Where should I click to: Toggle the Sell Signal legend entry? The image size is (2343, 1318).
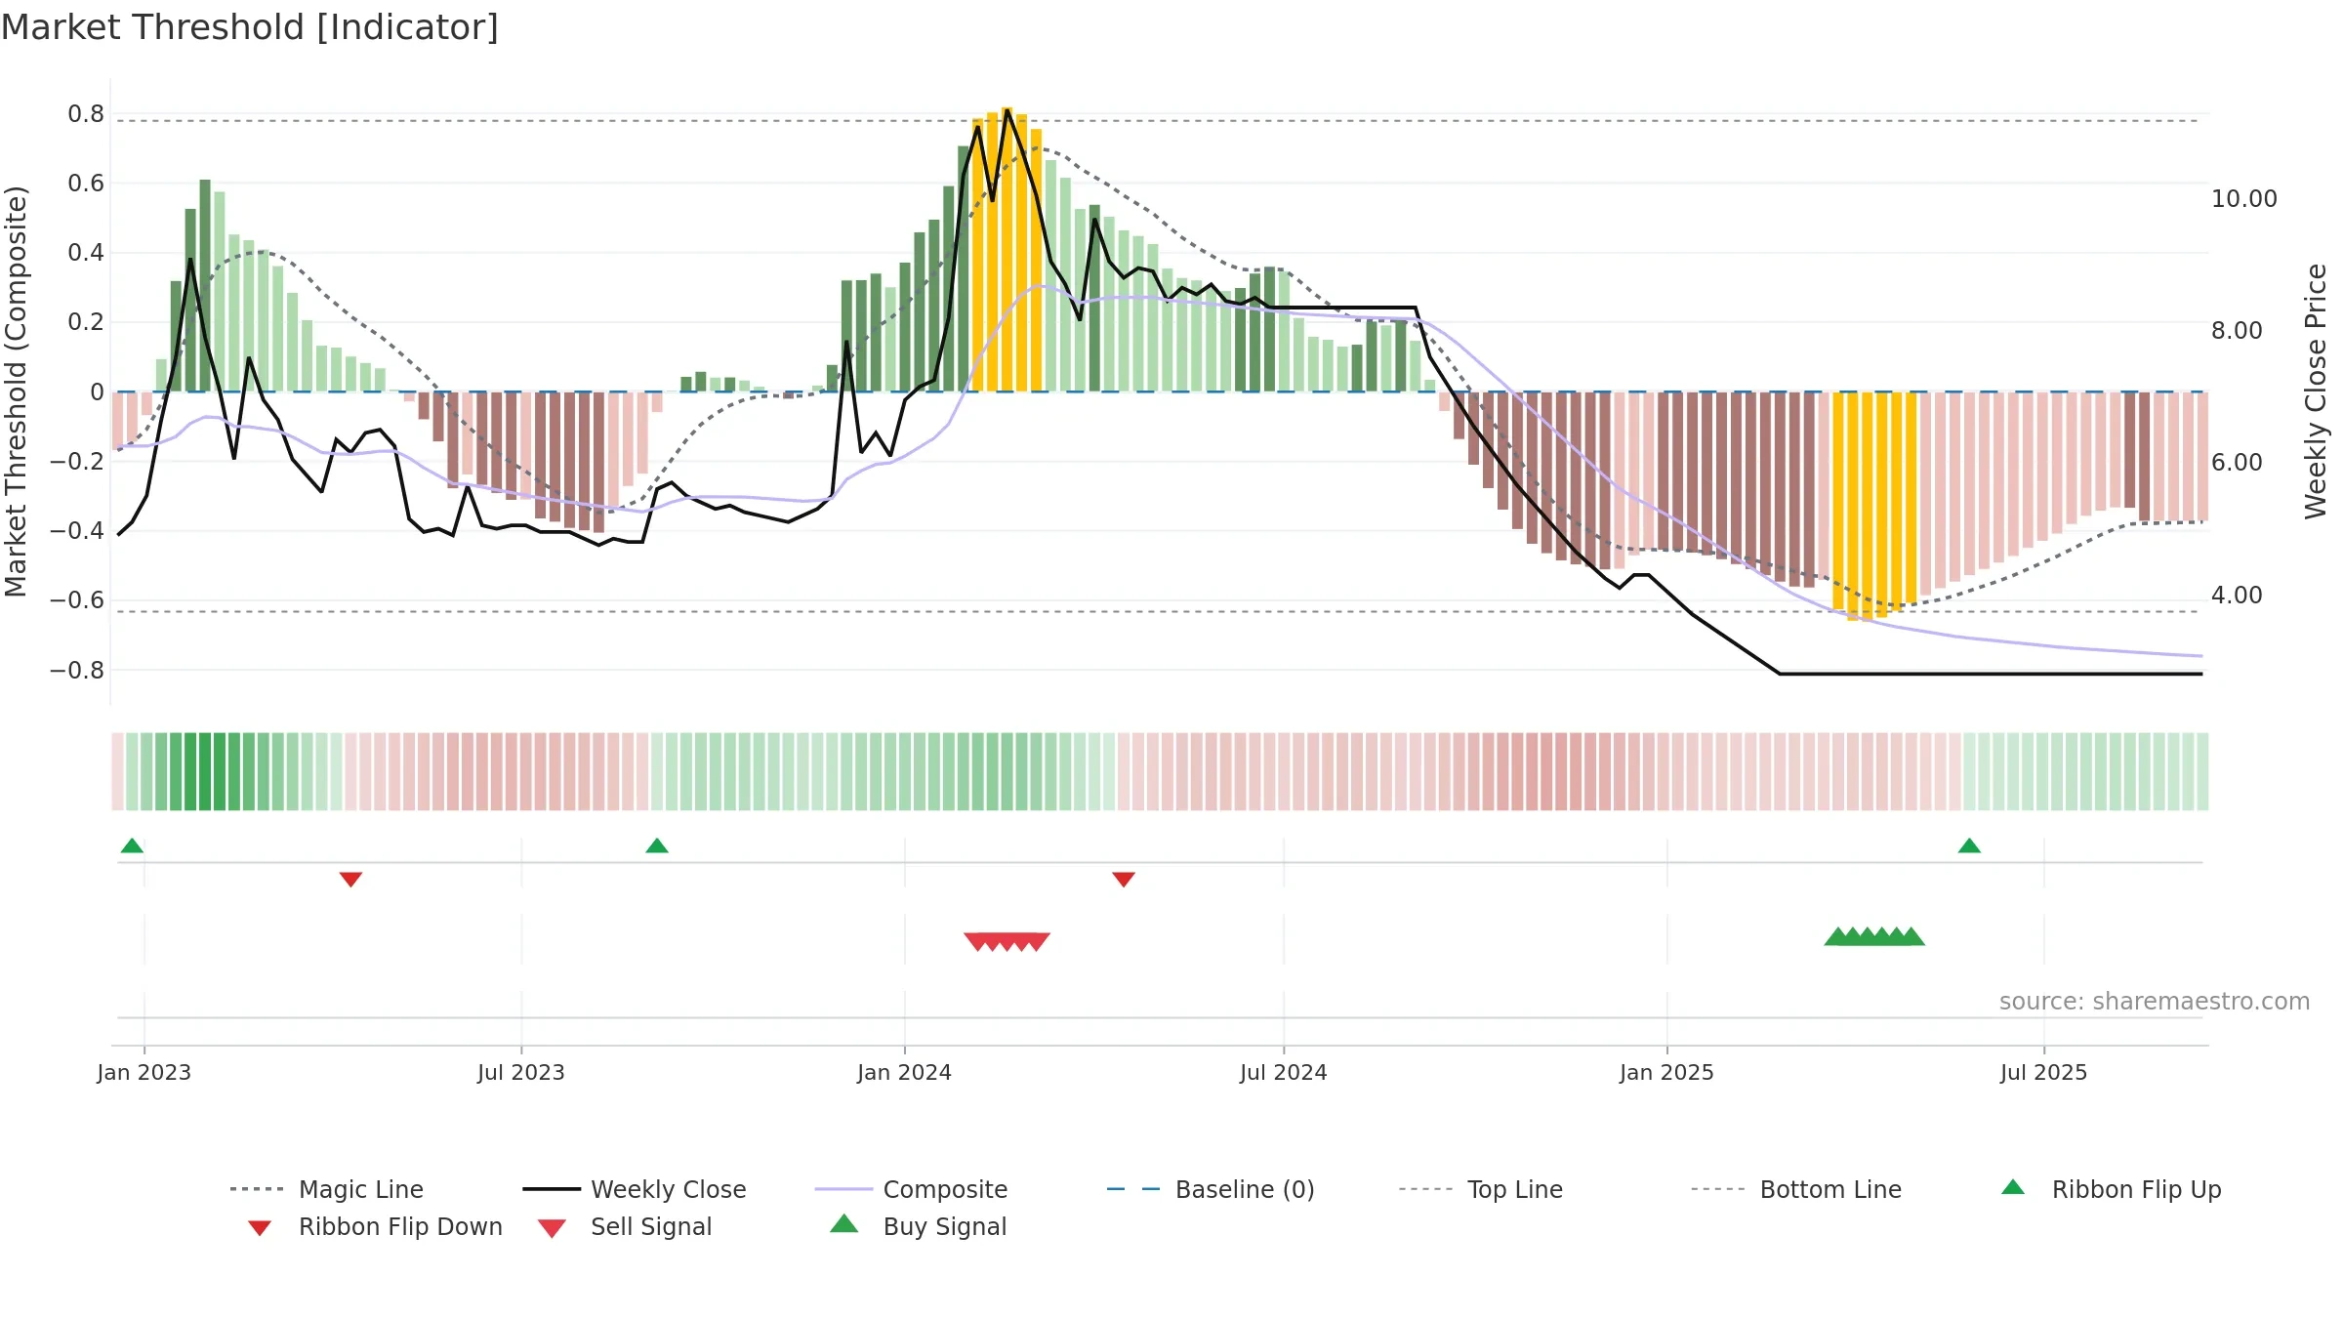click(625, 1226)
